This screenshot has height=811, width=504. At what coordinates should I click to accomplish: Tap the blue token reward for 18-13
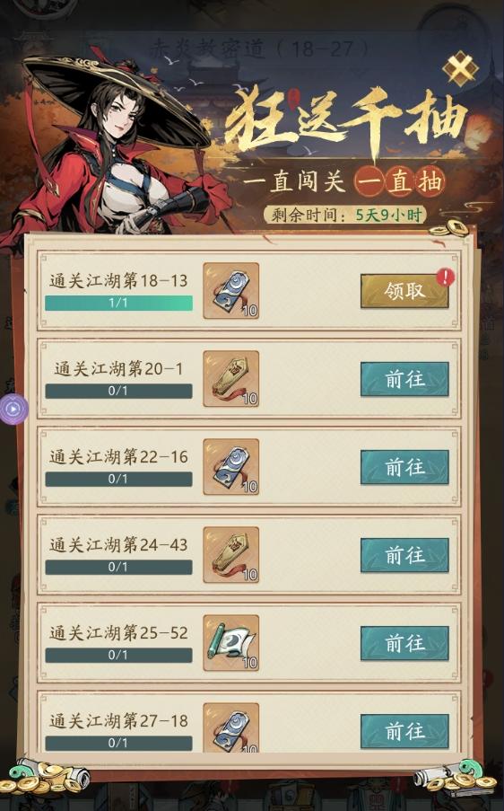(x=230, y=291)
